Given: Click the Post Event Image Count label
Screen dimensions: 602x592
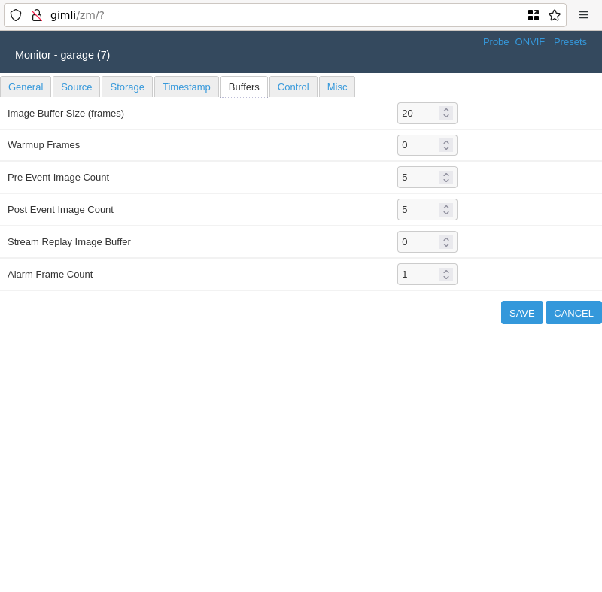Looking at the screenshot, I should [61, 209].
